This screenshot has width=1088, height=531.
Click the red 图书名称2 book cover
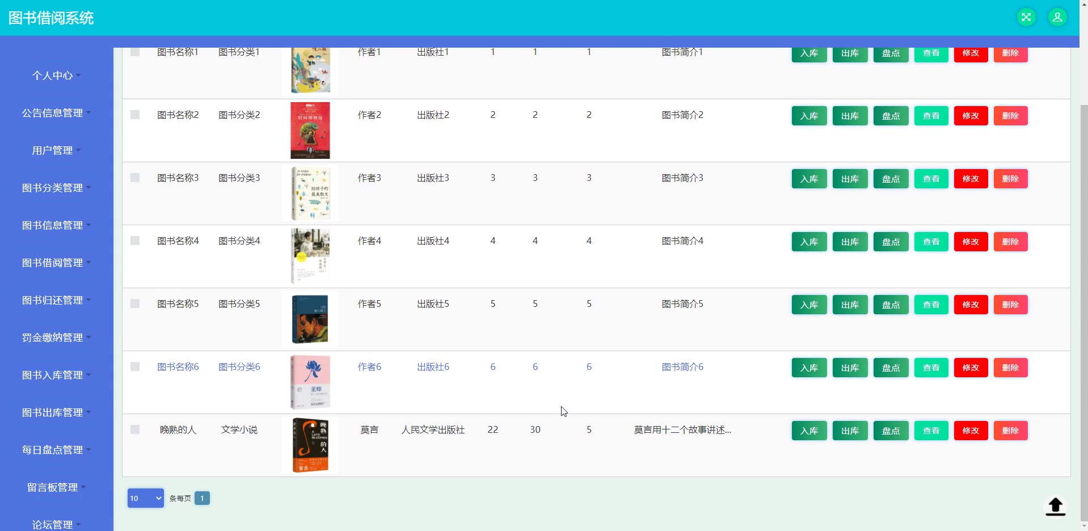(x=310, y=130)
